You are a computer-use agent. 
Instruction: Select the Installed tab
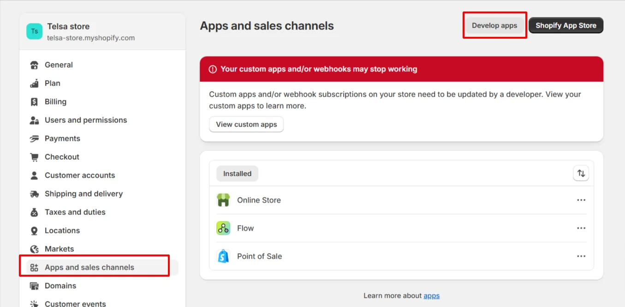(237, 174)
